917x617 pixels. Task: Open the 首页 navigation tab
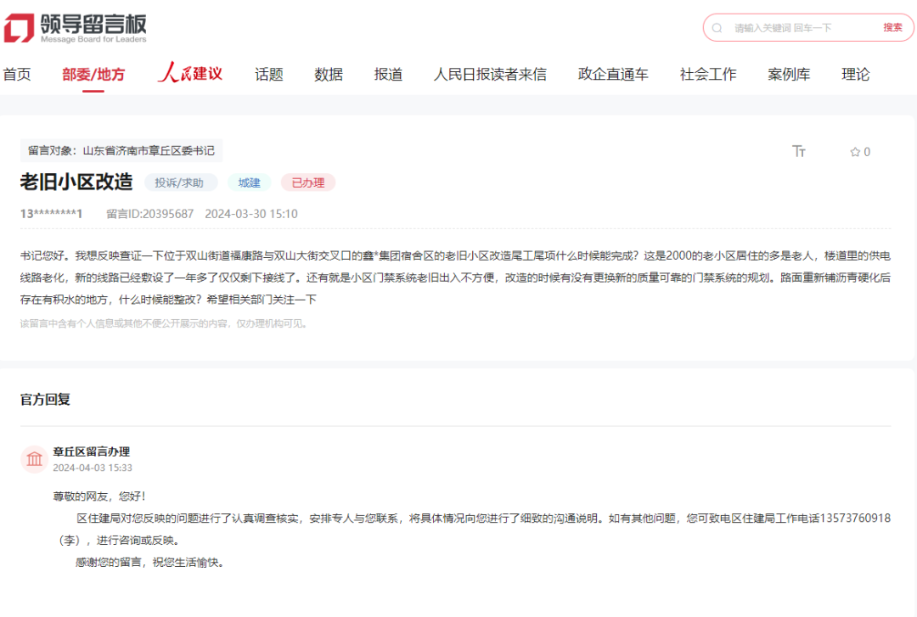tap(17, 75)
